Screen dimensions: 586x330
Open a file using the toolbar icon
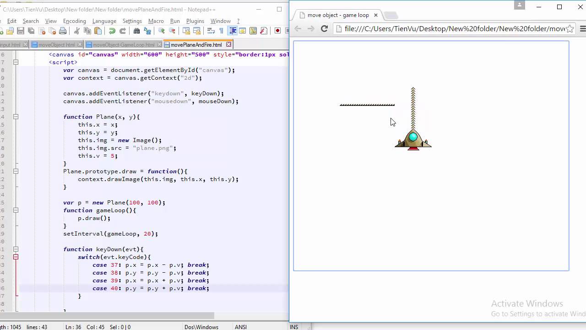coord(10,31)
